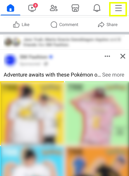
Task: Tap the Comment speech bubble button
Action: [64, 25]
